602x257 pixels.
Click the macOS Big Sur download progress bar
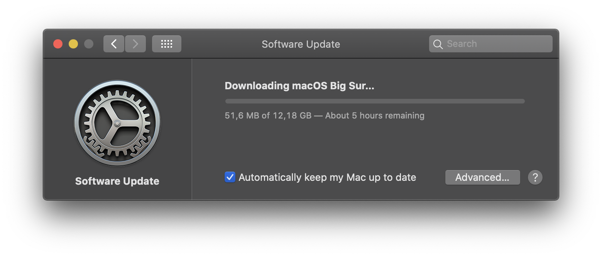[x=375, y=101]
